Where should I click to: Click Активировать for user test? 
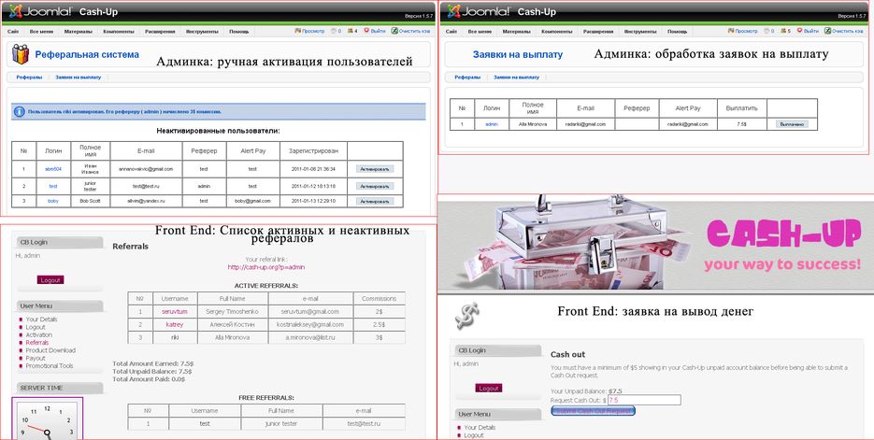[x=375, y=186]
